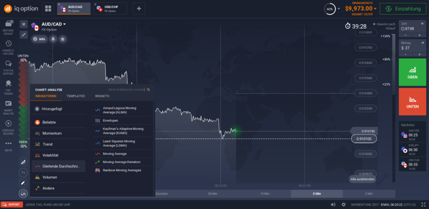Viewport: 429px width, 209px height.
Task: Open Volumen indicators category
Action: coord(58,177)
